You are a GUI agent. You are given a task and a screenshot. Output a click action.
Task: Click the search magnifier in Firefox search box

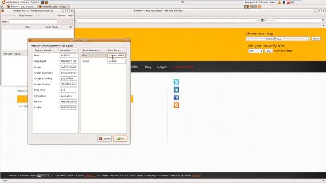pos(323,20)
